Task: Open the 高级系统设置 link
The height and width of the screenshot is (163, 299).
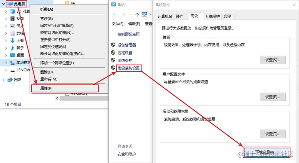Action: coord(129,68)
